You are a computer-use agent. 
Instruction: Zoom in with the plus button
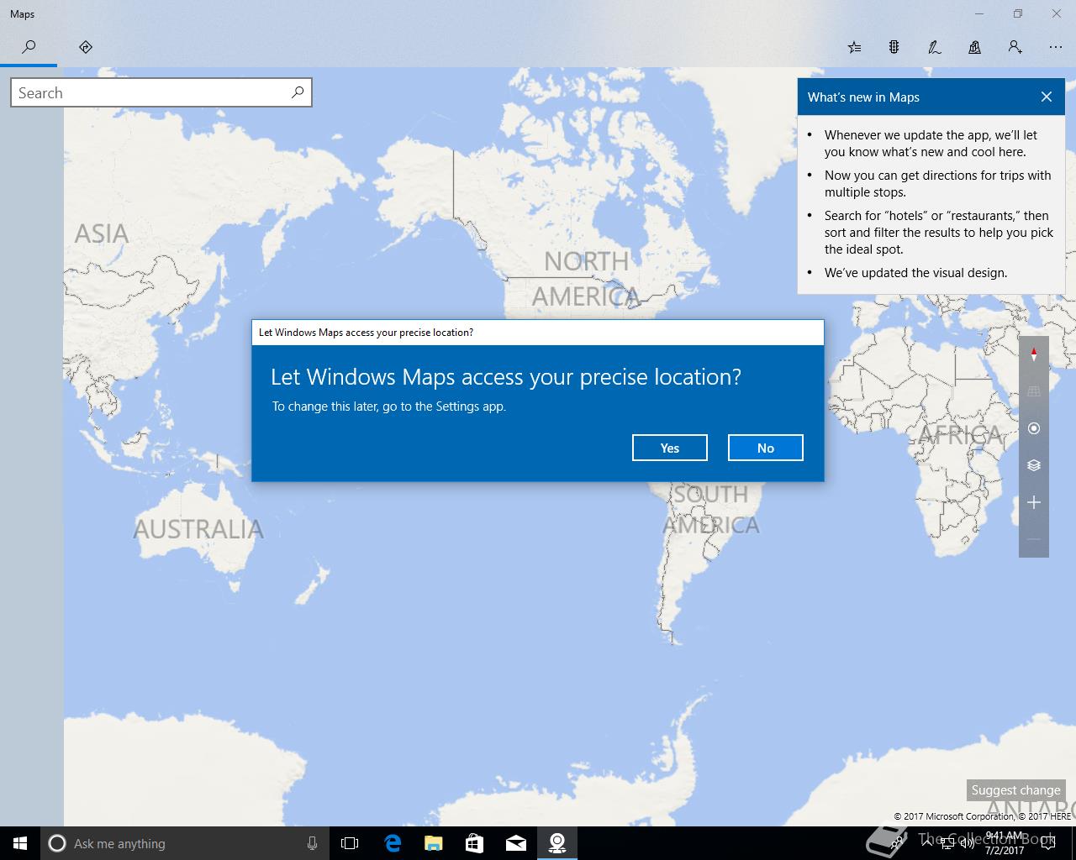coord(1034,502)
